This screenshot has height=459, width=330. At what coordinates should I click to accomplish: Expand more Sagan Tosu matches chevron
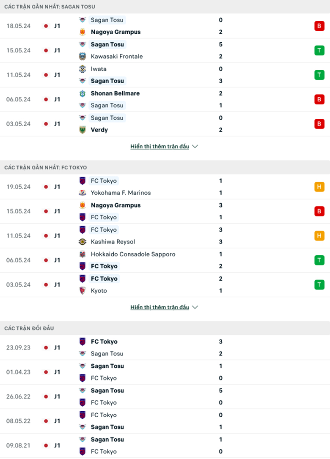point(195,147)
